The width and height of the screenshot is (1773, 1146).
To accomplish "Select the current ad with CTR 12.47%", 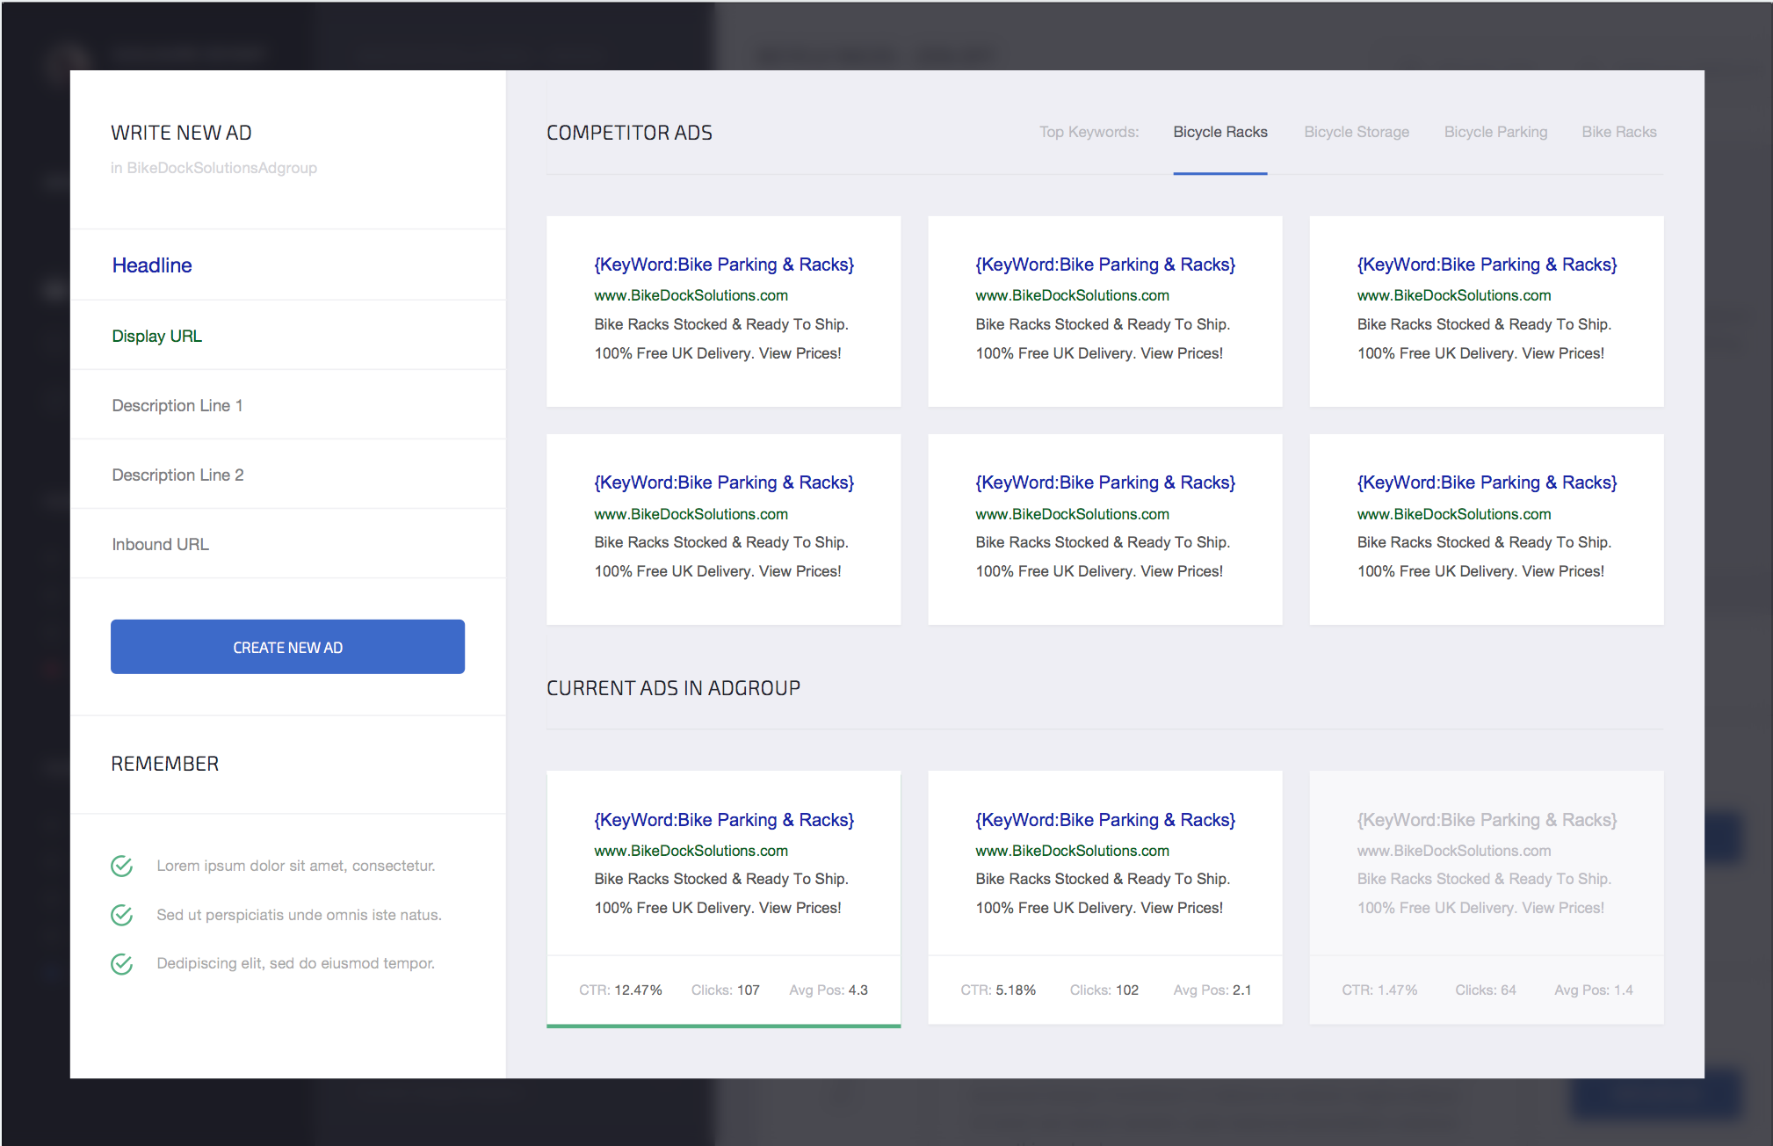I will coord(723,896).
